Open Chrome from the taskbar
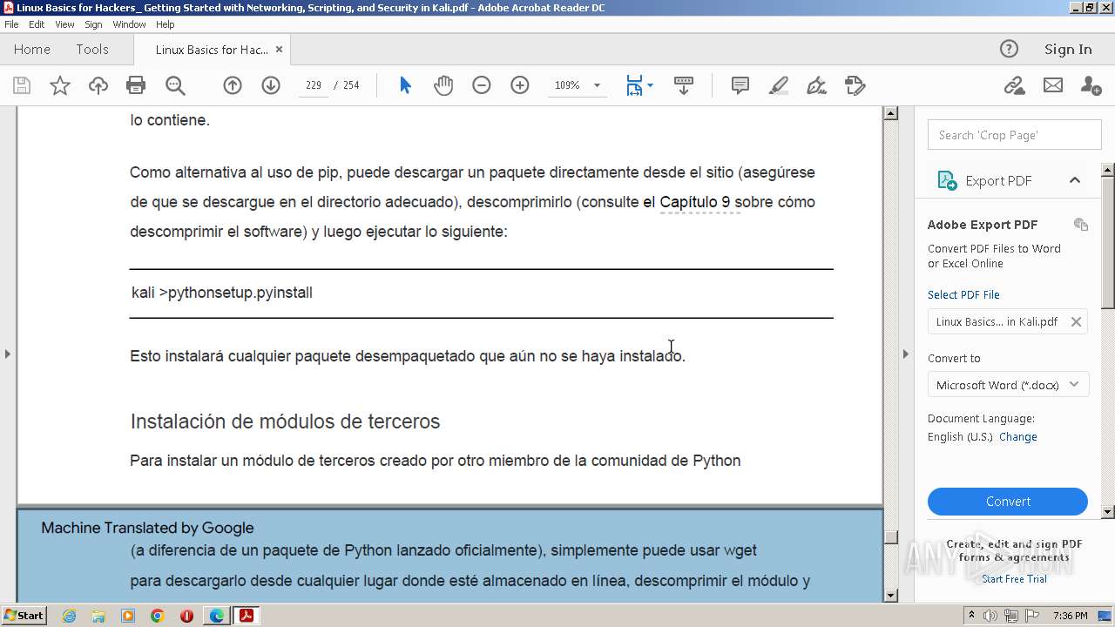 tap(157, 616)
